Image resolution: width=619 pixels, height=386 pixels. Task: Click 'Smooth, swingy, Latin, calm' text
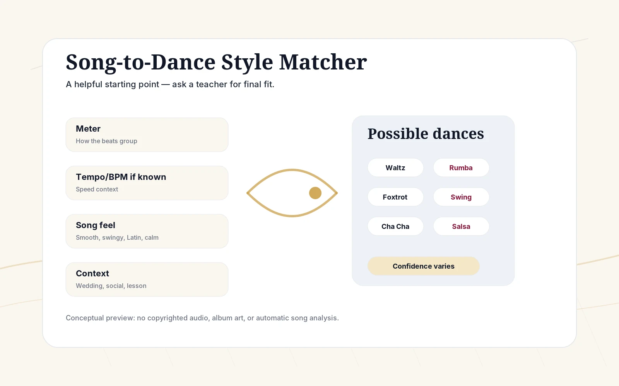(117, 237)
